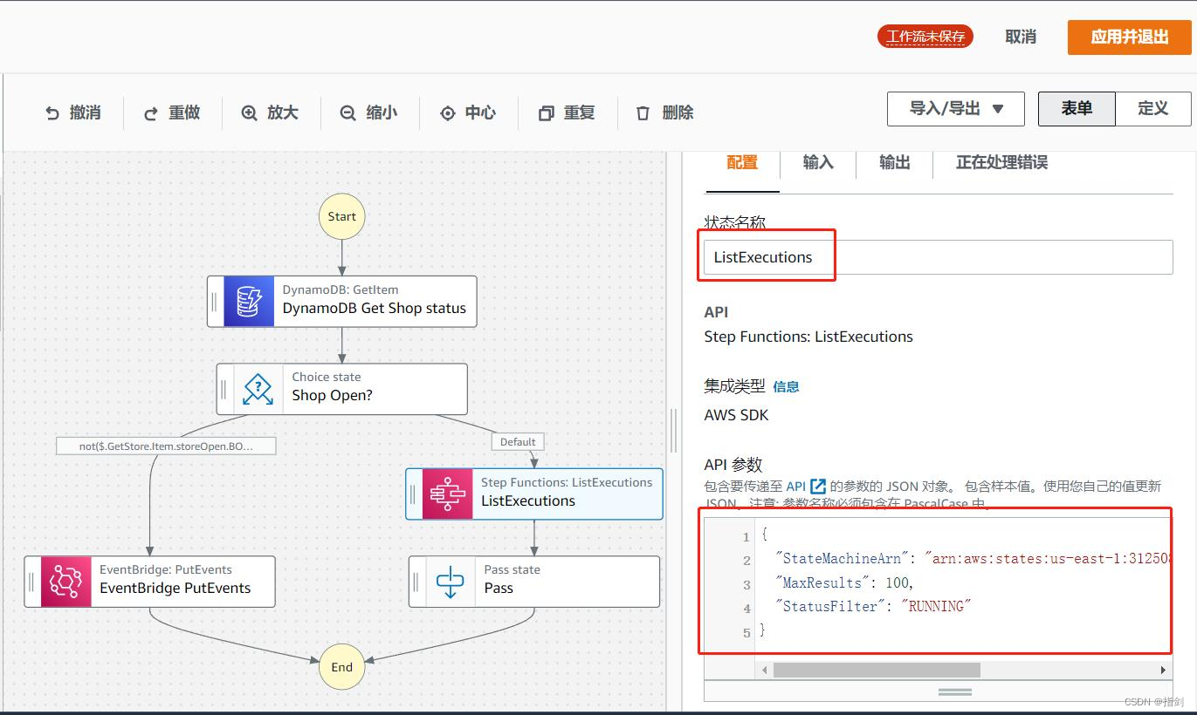Click the 应用并退出 apply and exit button
This screenshot has width=1197, height=715.
(1130, 37)
